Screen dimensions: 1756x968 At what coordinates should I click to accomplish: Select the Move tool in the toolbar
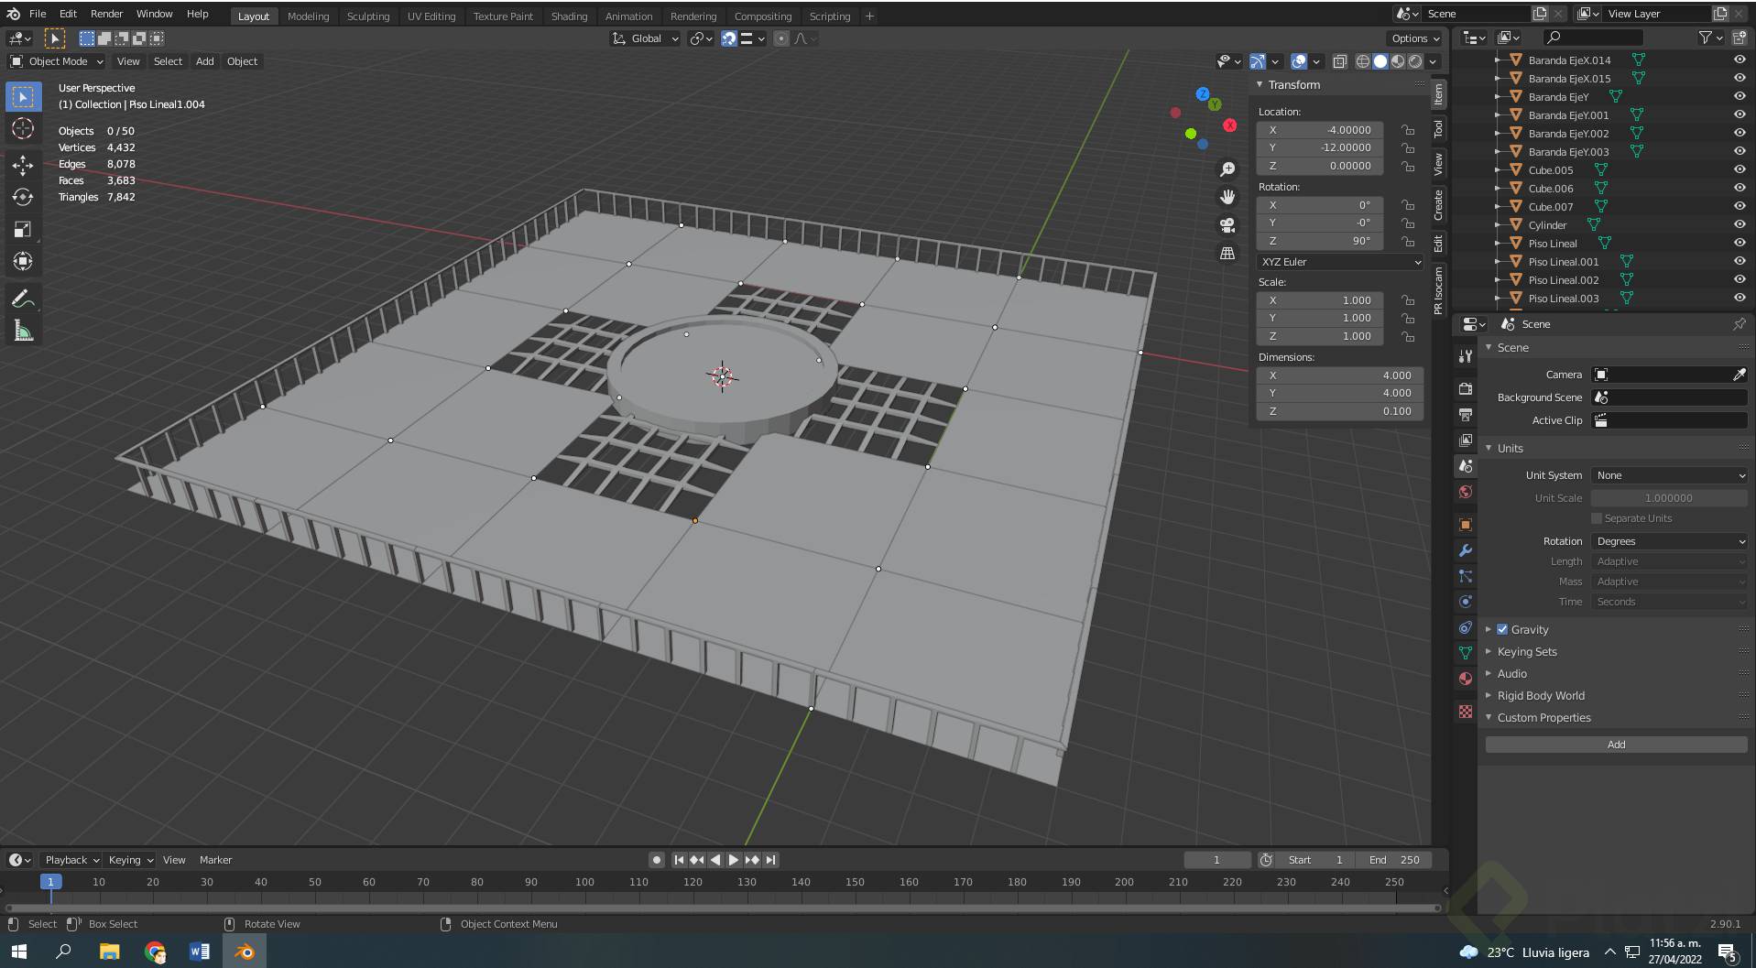[x=23, y=166]
